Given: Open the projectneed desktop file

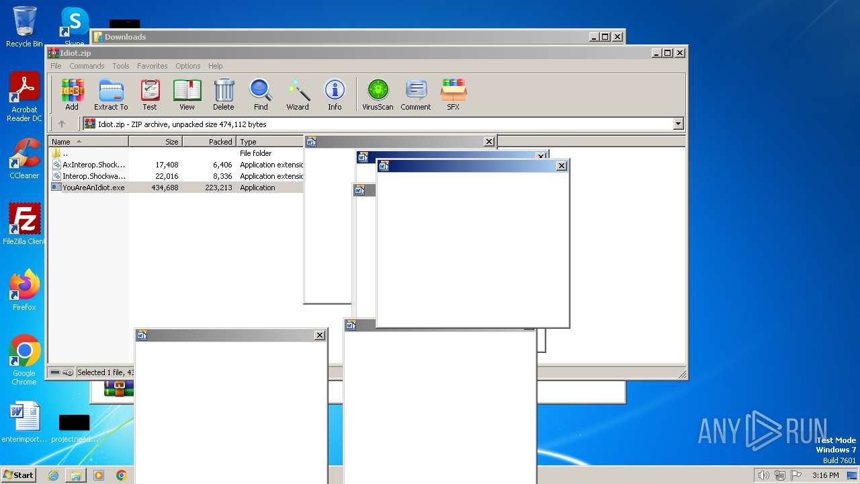Looking at the screenshot, I should [x=74, y=428].
